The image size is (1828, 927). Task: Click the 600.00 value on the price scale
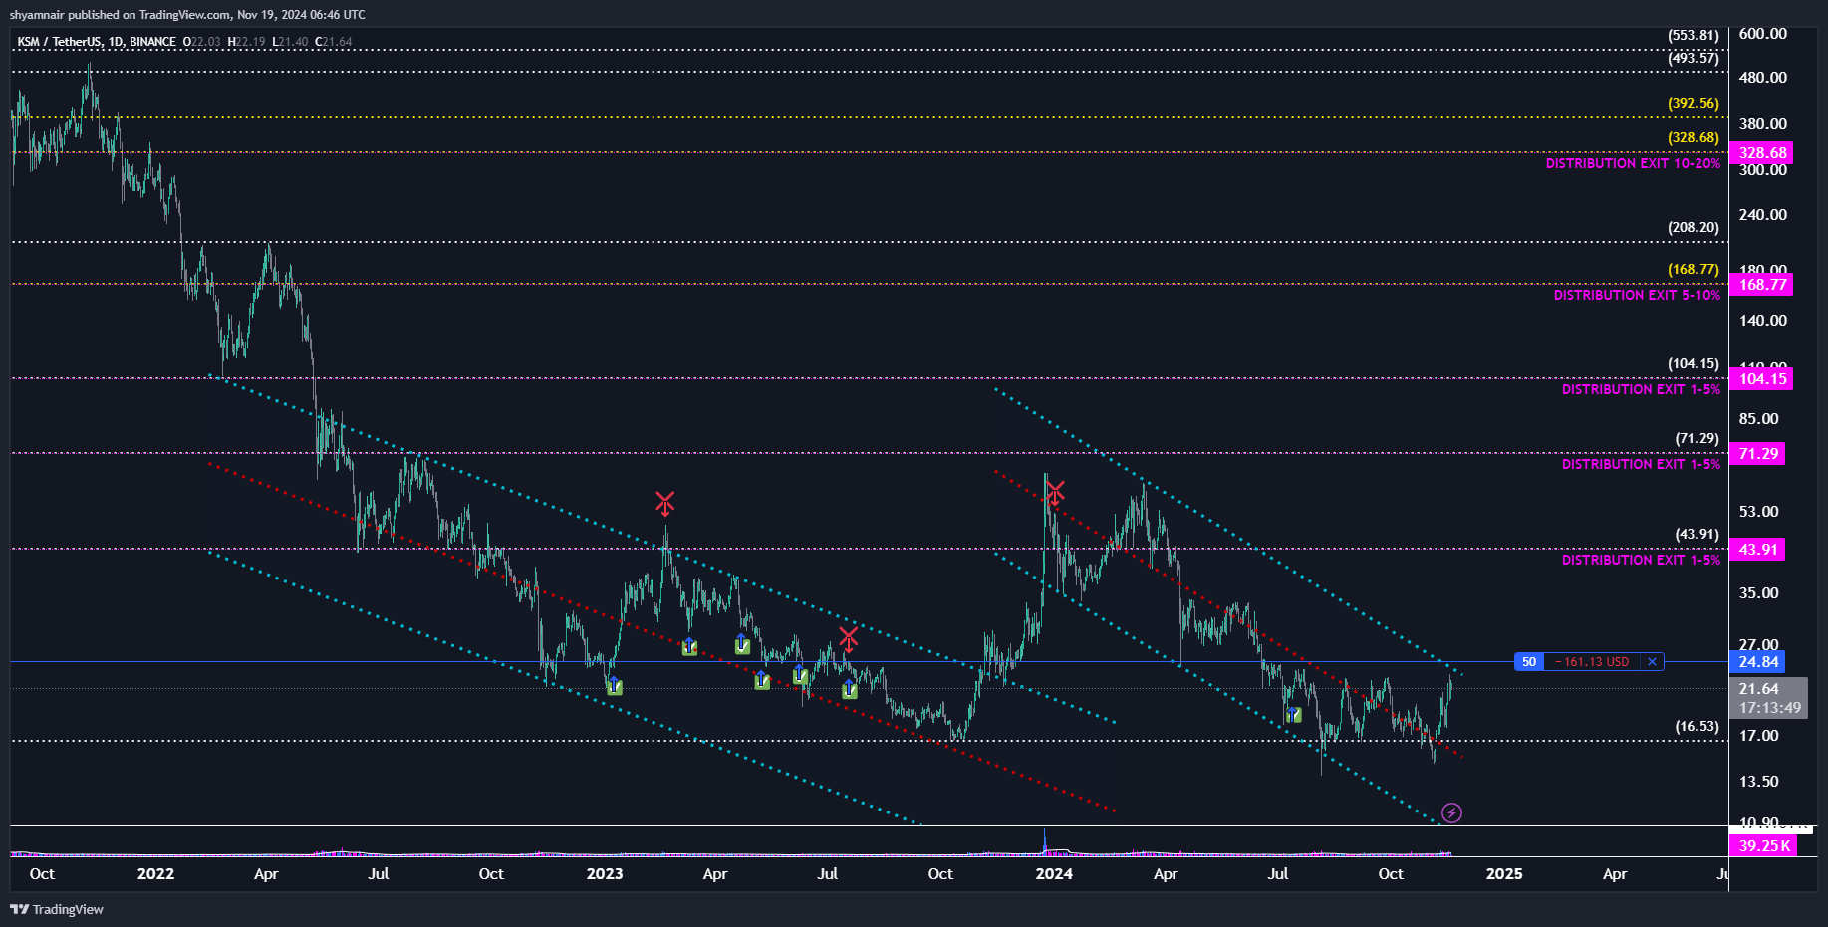1763,34
